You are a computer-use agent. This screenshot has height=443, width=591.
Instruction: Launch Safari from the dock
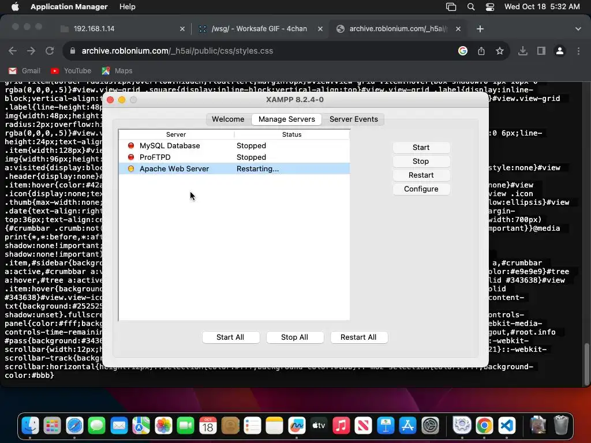click(74, 426)
